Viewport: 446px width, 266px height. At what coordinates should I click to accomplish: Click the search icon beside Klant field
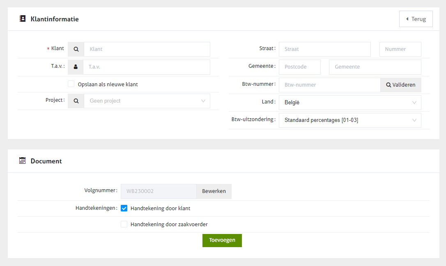(76, 49)
